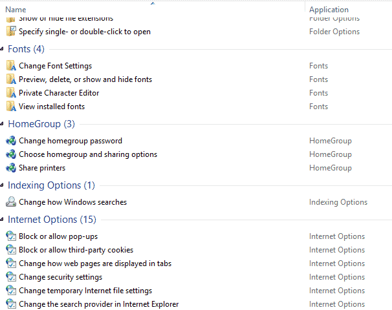Screen dimensions: 392x310
Task: Select Block or allow third-party cookies
Action: (x=76, y=250)
